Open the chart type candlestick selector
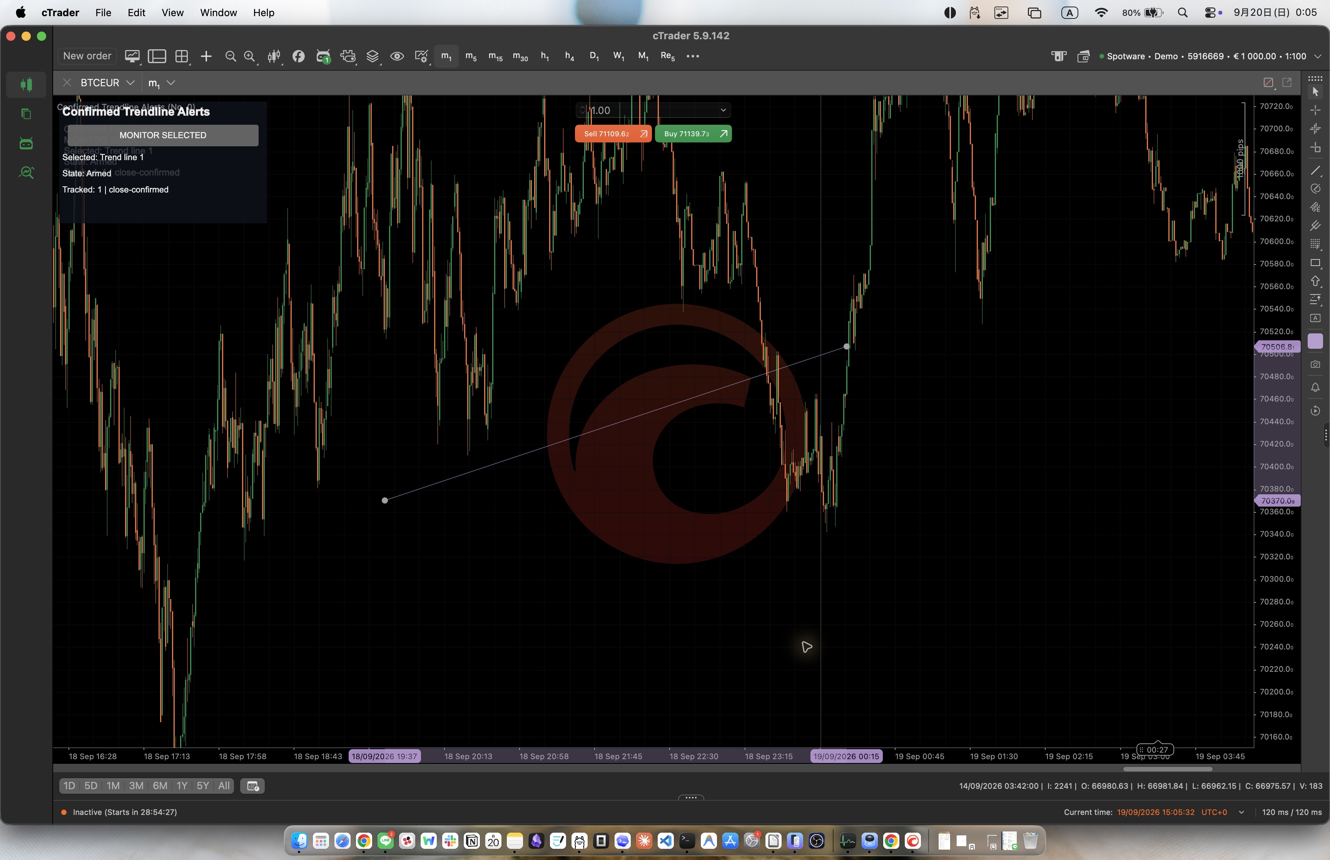This screenshot has width=1330, height=860. (x=274, y=56)
